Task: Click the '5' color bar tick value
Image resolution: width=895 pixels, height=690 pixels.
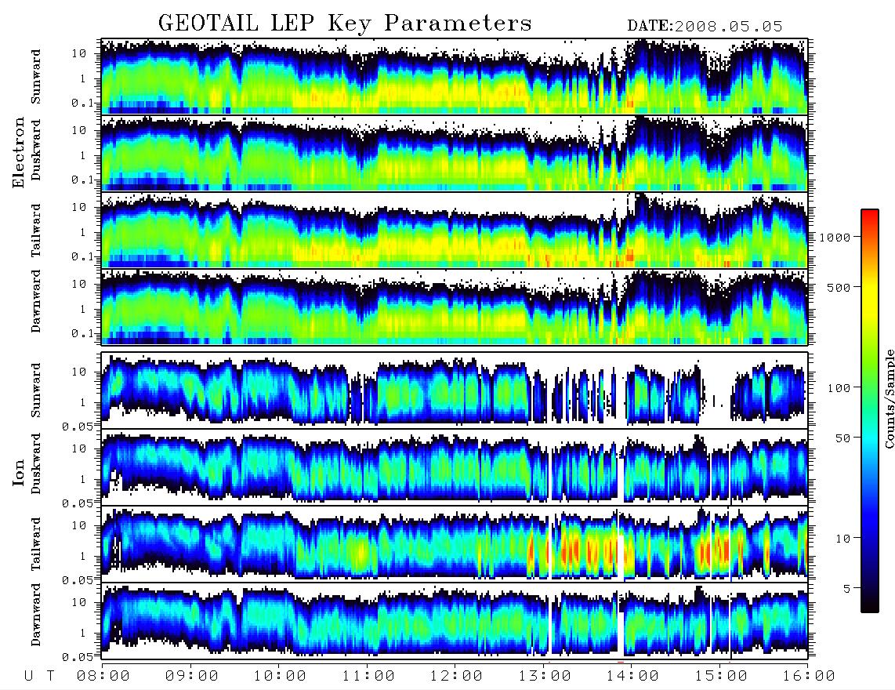Action: coord(846,589)
